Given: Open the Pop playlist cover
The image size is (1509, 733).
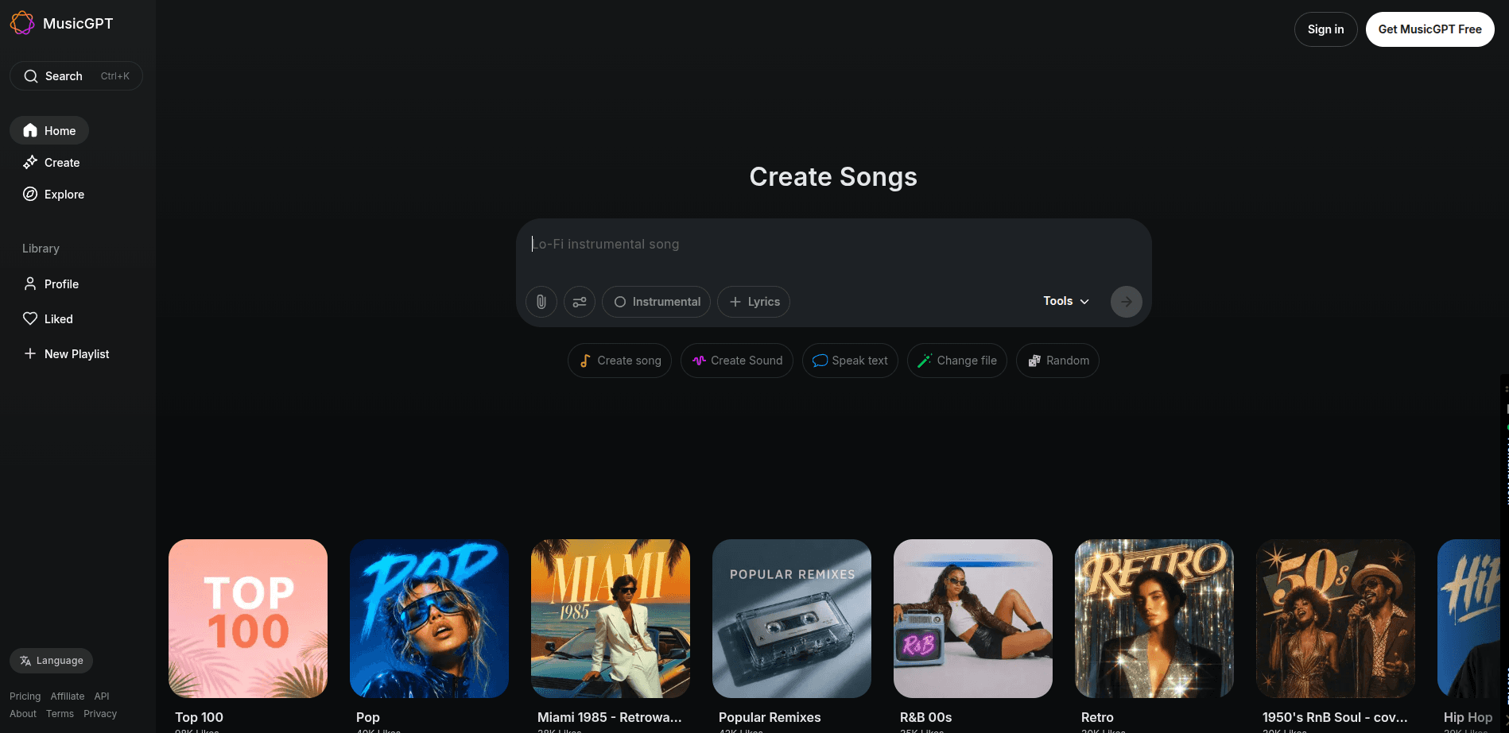Looking at the screenshot, I should [429, 619].
